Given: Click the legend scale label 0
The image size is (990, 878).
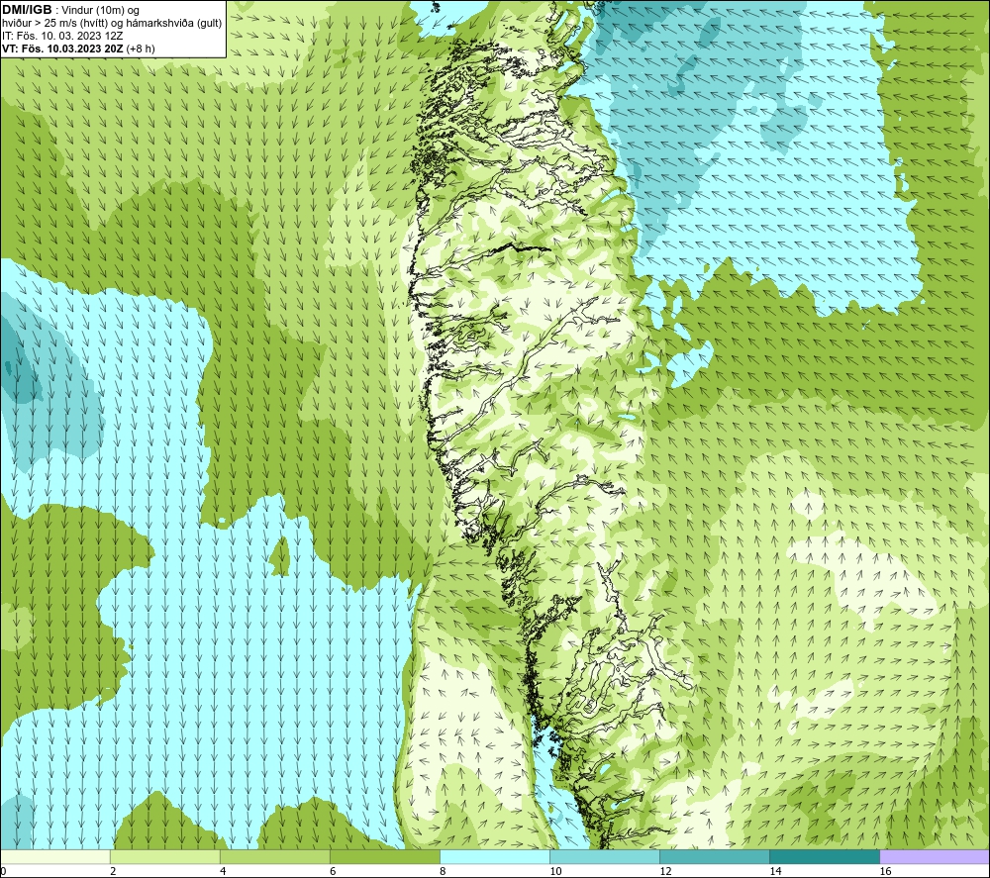Looking at the screenshot, I should click(3, 871).
